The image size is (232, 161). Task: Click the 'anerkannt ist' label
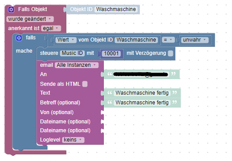(x=24, y=28)
